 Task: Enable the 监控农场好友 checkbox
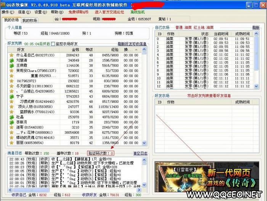pyautogui.click(x=53, y=44)
